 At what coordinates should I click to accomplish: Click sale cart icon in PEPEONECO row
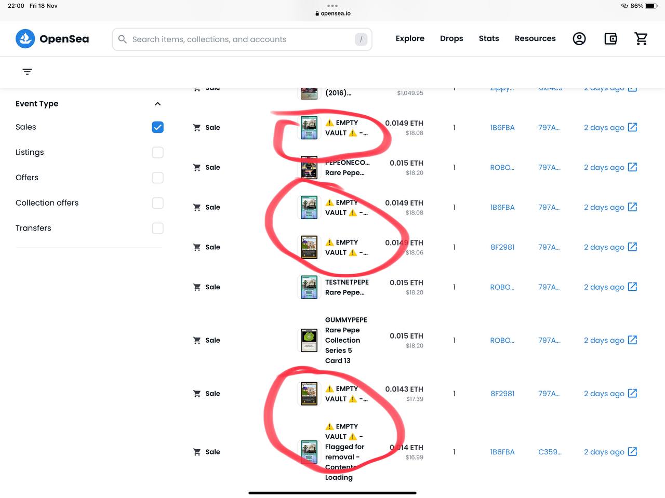coord(197,167)
